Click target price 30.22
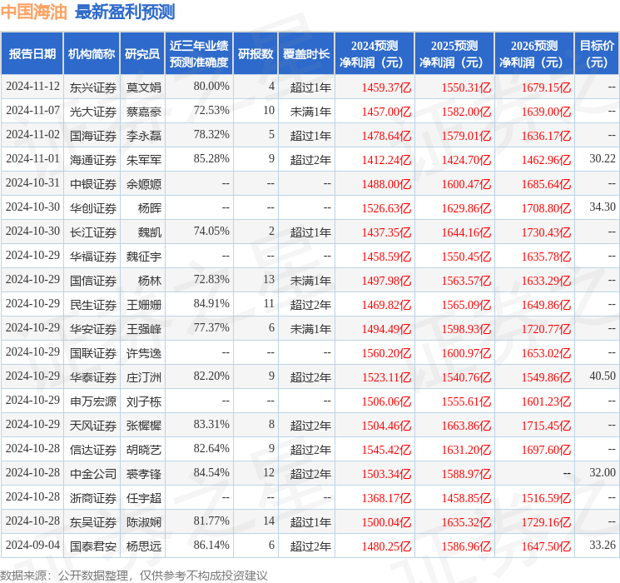Viewport: 620px width, 583px height. pos(603,159)
